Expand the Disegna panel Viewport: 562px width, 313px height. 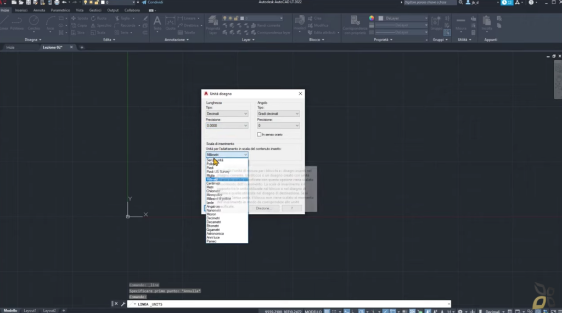click(x=33, y=40)
